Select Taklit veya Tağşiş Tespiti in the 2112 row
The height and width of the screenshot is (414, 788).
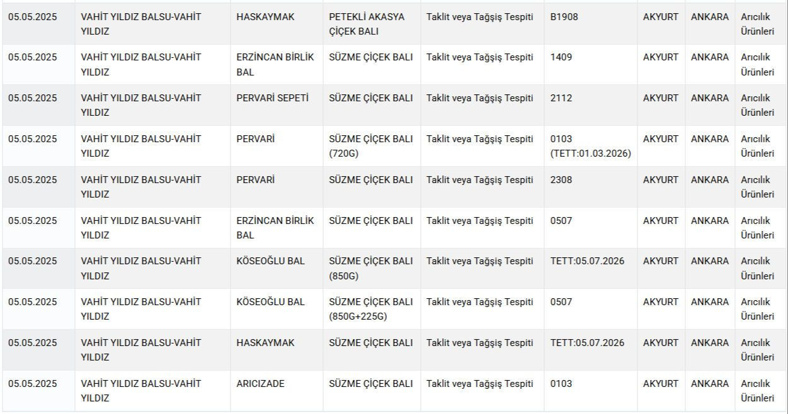tap(479, 98)
